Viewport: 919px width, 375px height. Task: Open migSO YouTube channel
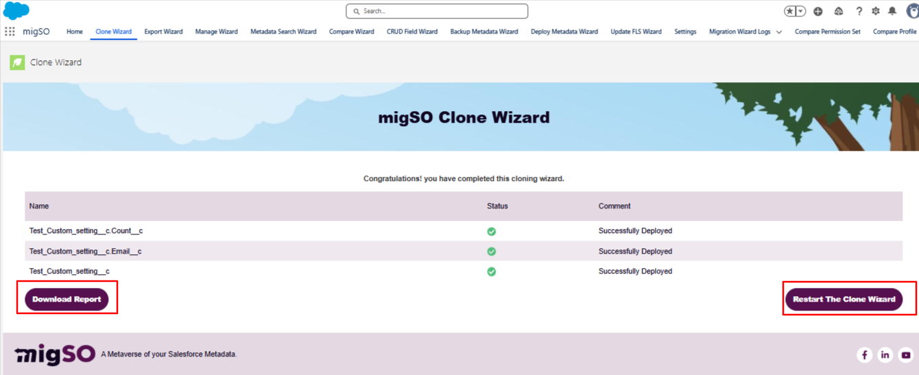(x=906, y=354)
